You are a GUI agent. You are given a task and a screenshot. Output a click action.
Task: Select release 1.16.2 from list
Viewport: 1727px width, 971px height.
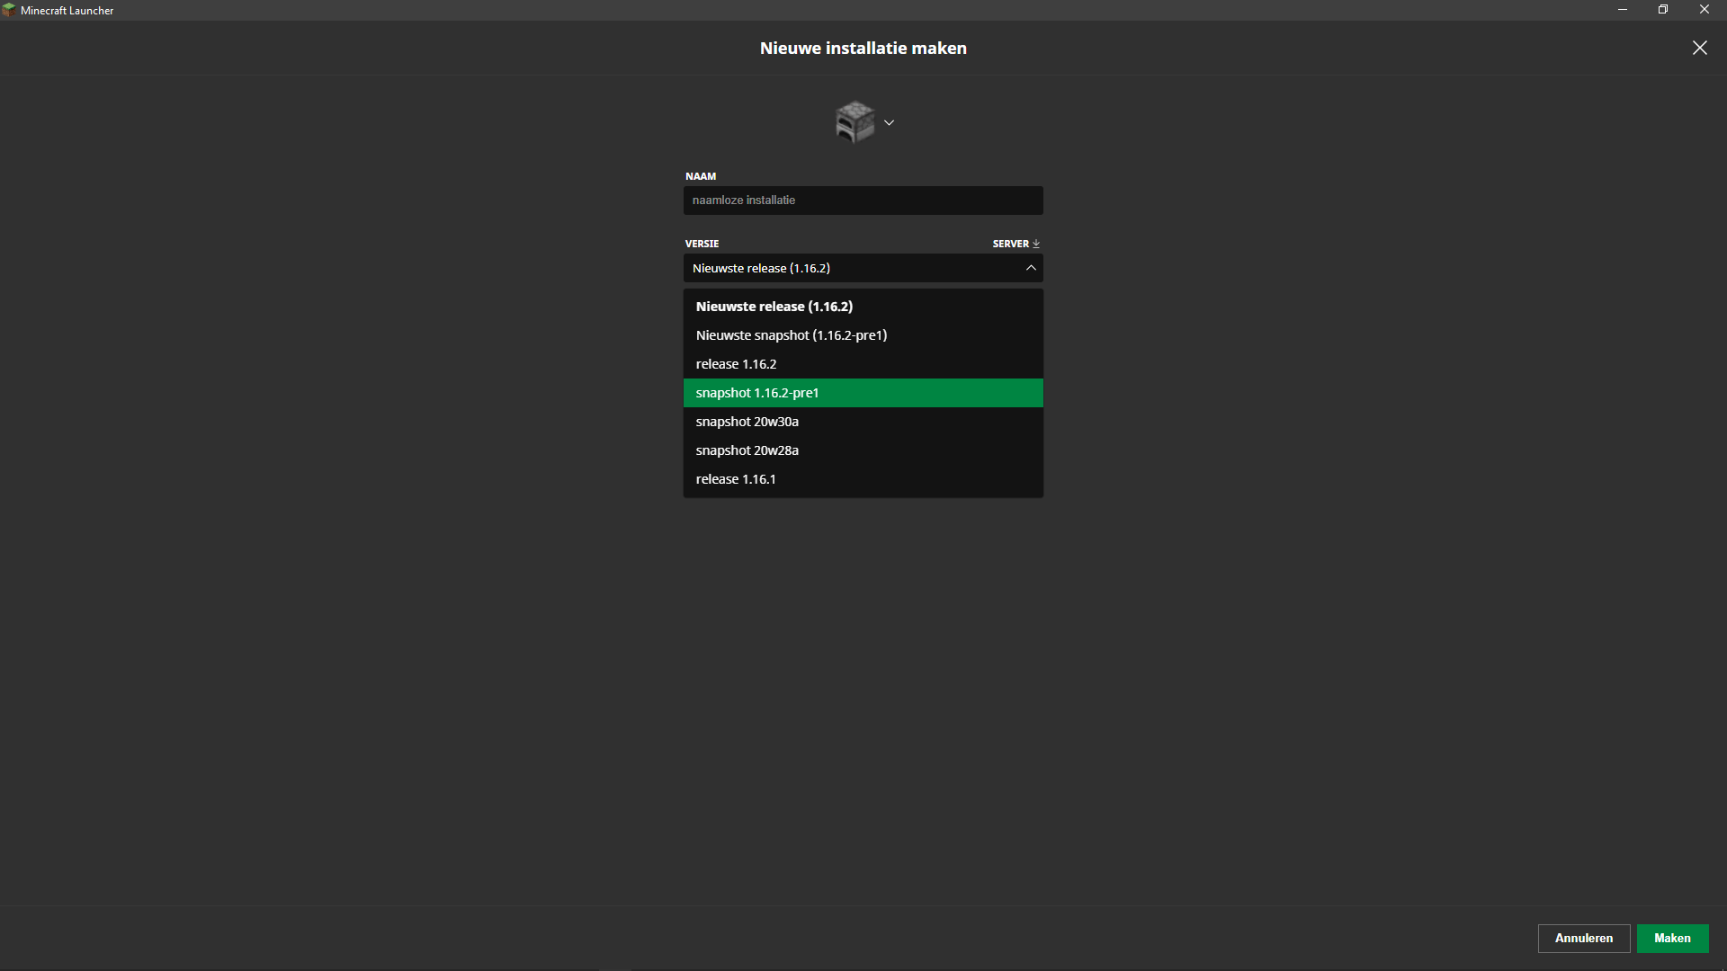736,364
